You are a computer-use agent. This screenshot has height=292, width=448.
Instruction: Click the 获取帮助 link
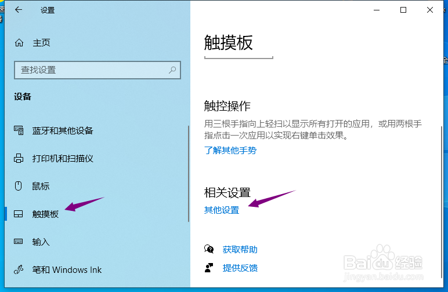click(x=240, y=250)
